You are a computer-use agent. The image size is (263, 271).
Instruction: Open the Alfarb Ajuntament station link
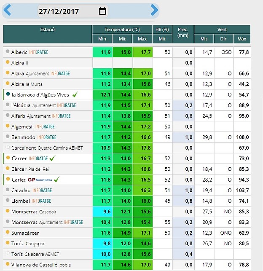pos(31,116)
